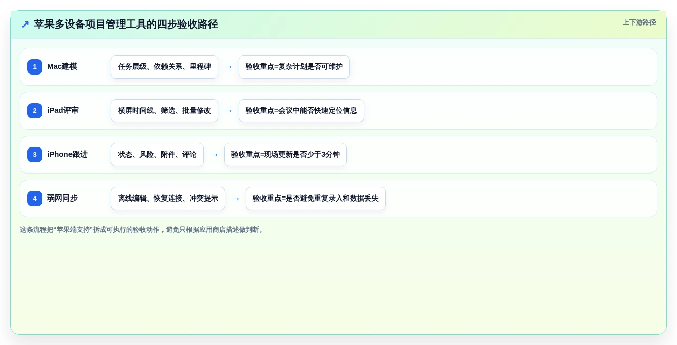
Task: Click the arrow icon beside the title
Action: point(25,24)
